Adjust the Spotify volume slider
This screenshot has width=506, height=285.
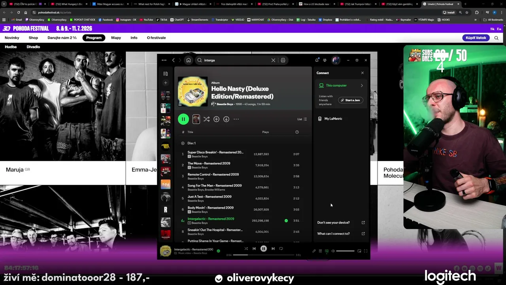coord(346,251)
